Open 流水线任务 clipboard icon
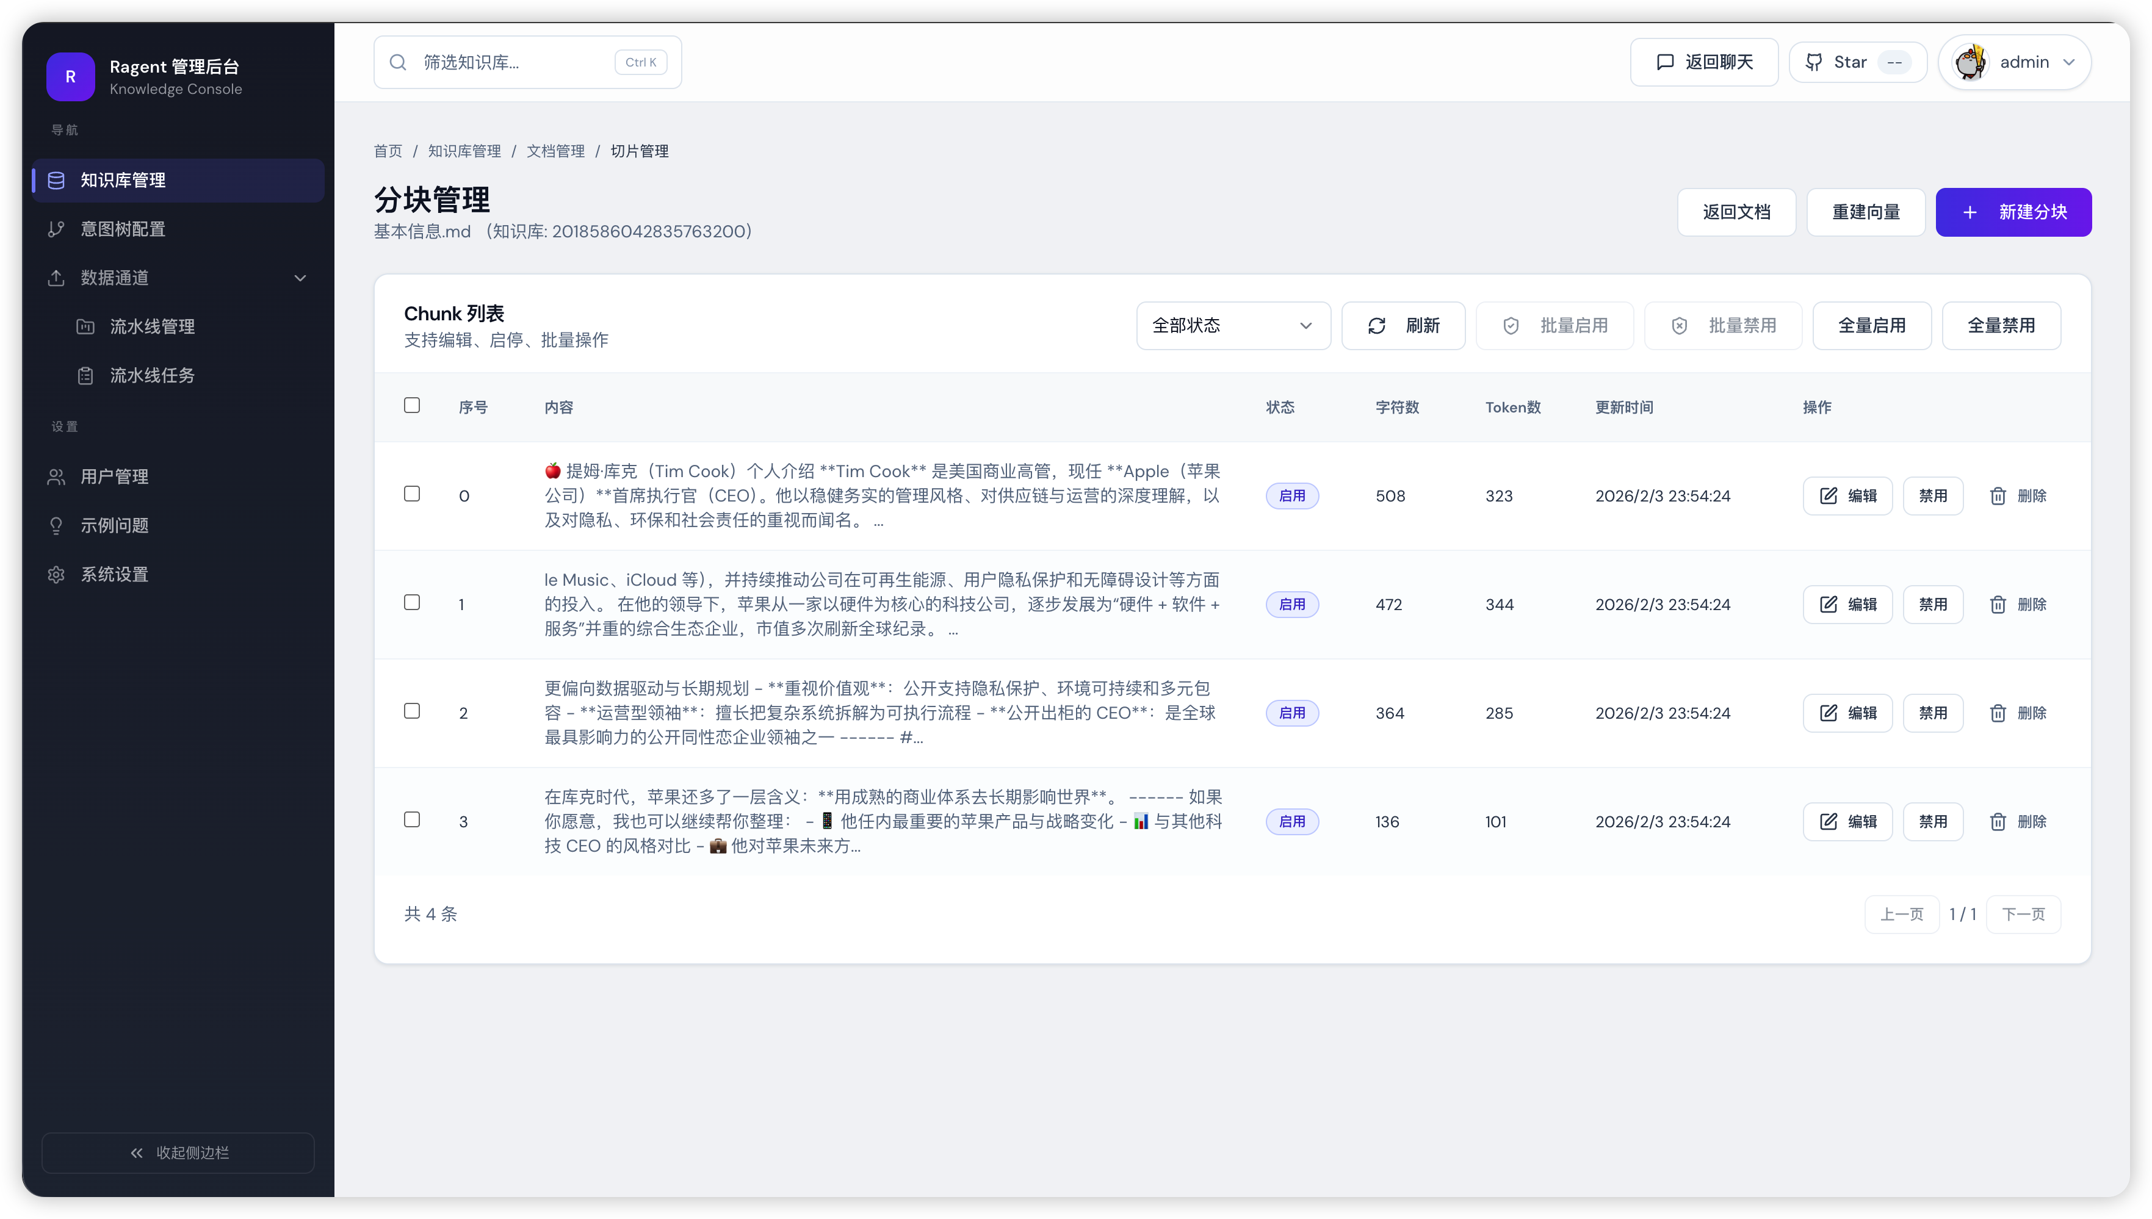This screenshot has height=1219, width=2152. pyautogui.click(x=85, y=375)
